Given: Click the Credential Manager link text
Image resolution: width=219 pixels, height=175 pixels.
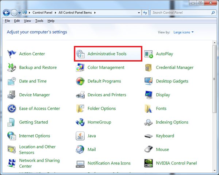Looking at the screenshot, I should tap(175, 67).
